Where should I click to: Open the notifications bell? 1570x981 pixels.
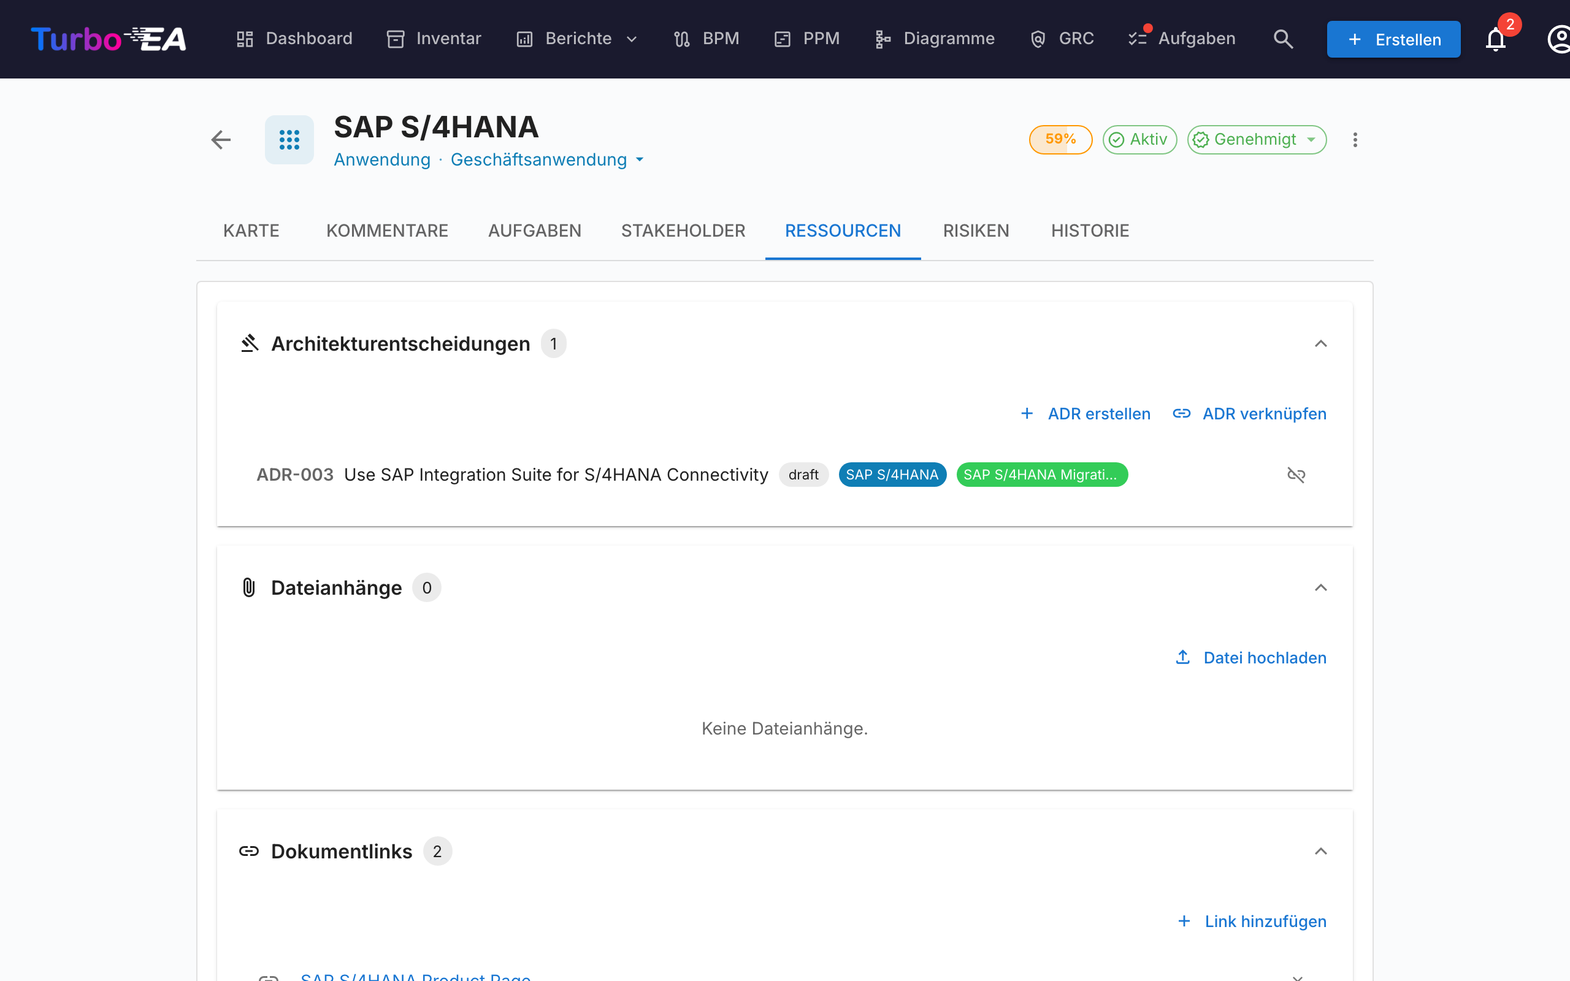[1495, 39]
